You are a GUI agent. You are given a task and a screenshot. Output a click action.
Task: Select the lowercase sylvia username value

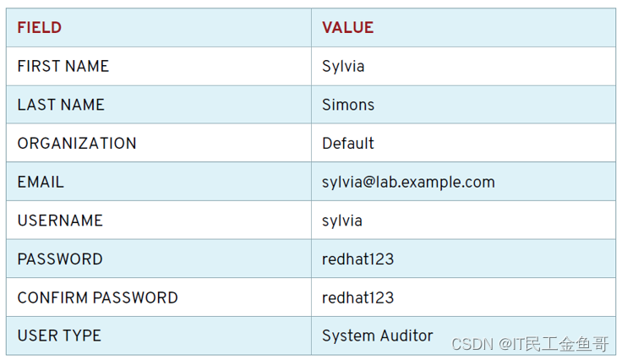click(342, 221)
